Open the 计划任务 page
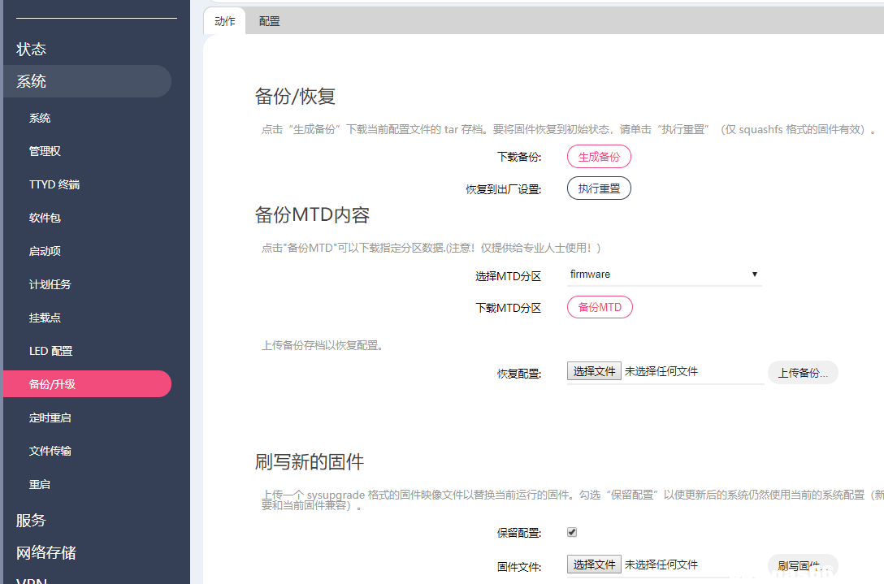Viewport: 884px width, 584px height. pos(50,284)
